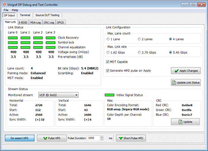Open the Source DUT Testing tab
Image resolution: width=208 pixels, height=151 pixels.
click(47, 15)
